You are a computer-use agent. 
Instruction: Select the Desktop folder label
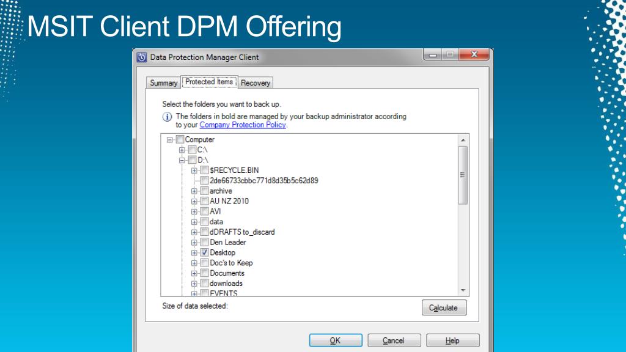point(223,252)
